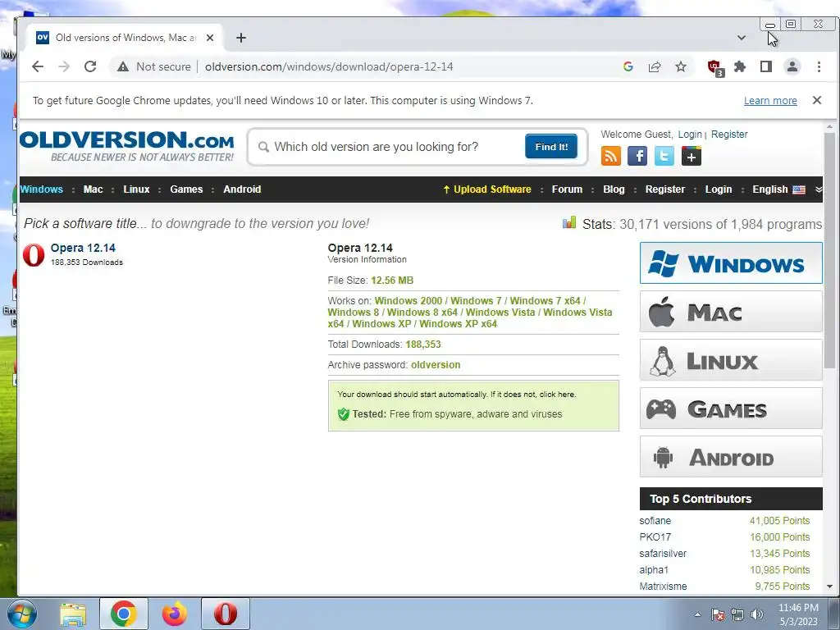Launch Firefox from the taskbar

point(175,614)
